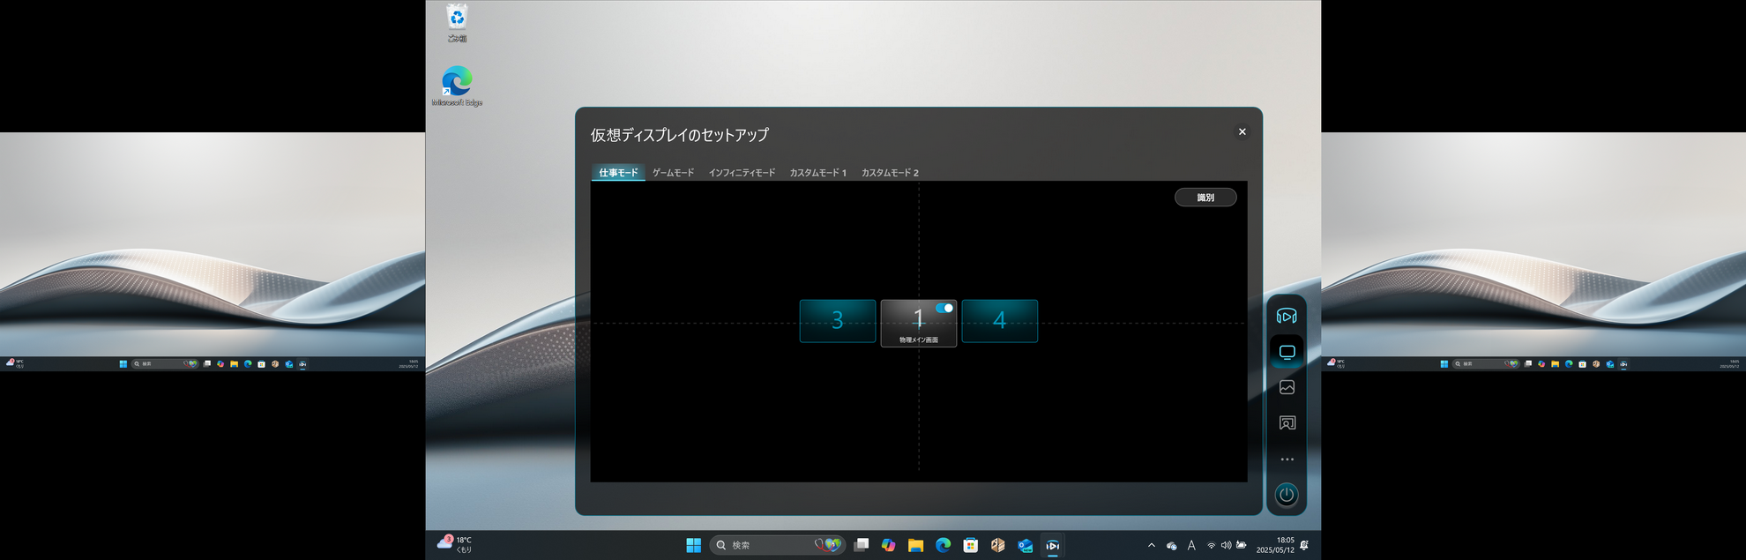Image resolution: width=1746 pixels, height=560 pixels.
Task: Open Microsoft Store from the taskbar
Action: [971, 545]
